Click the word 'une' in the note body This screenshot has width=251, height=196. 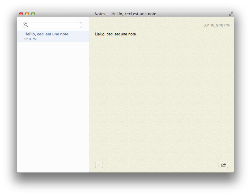(x=124, y=34)
